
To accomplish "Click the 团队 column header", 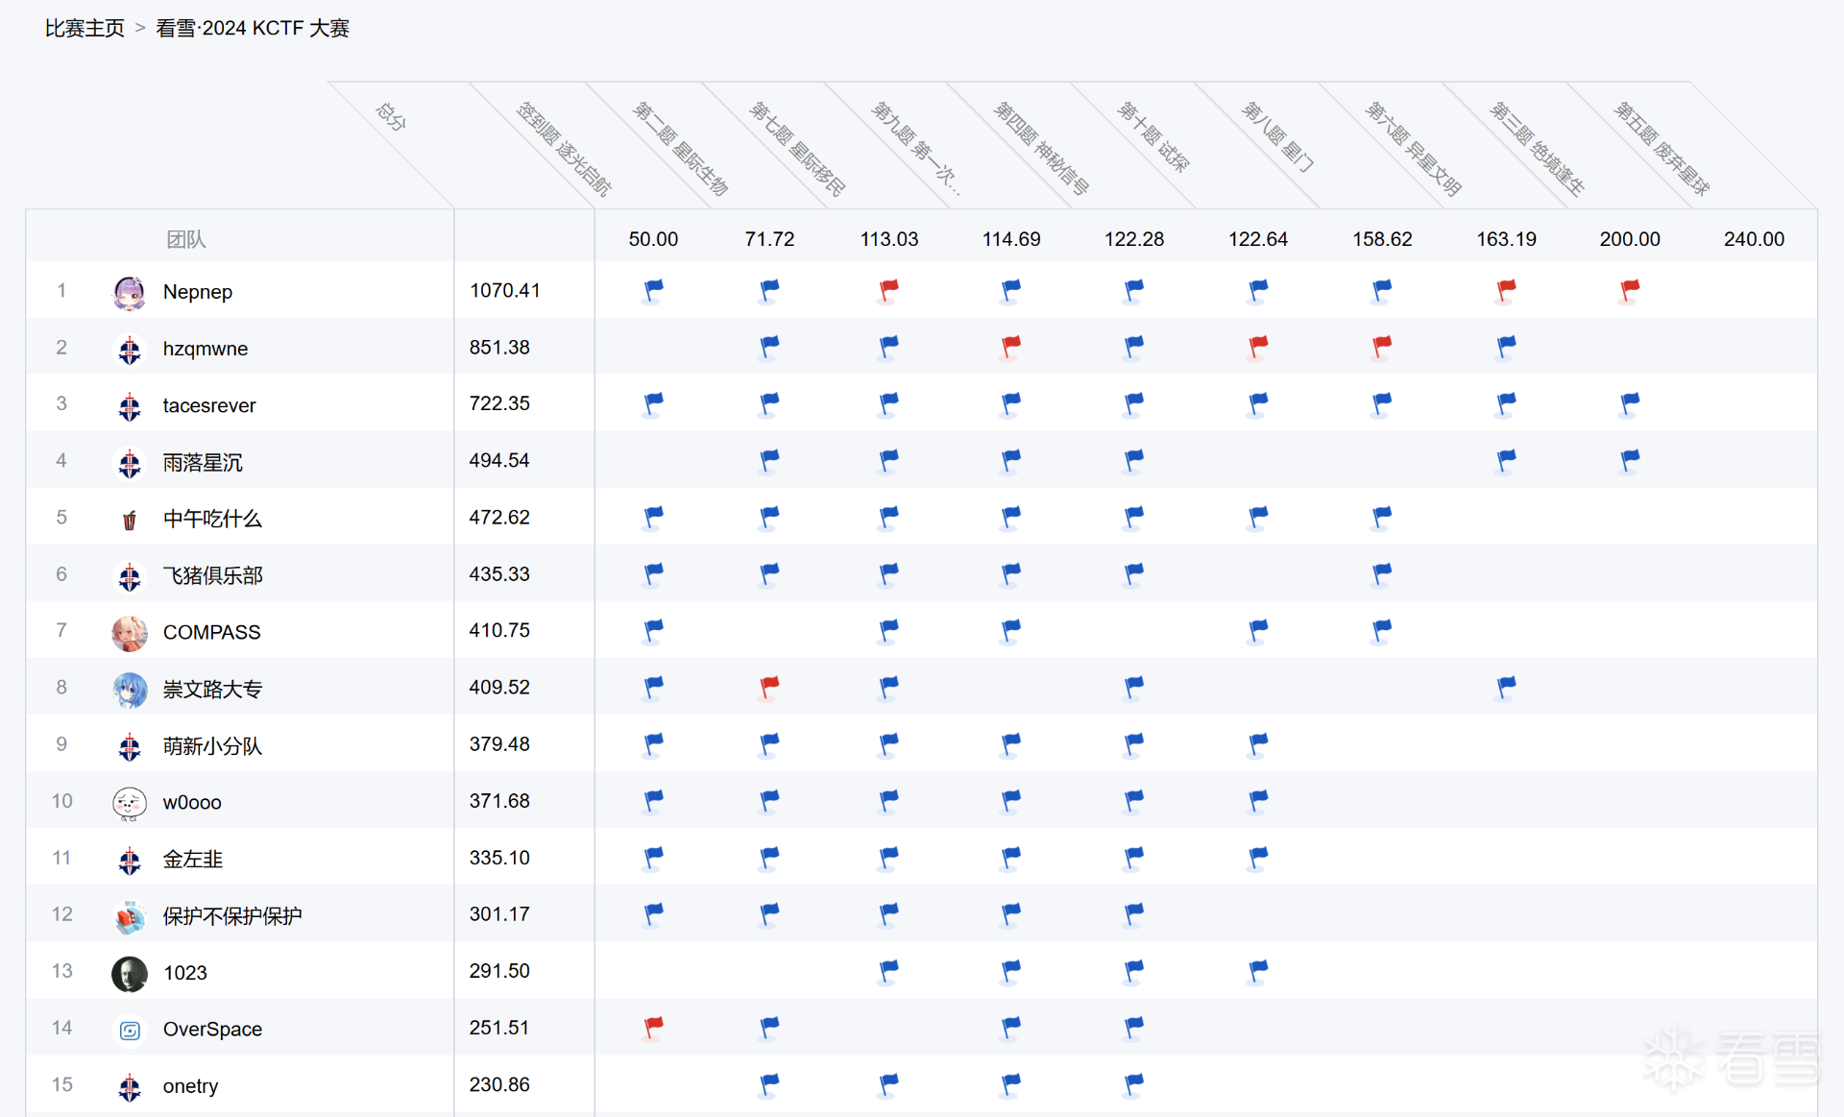I will coord(185,239).
